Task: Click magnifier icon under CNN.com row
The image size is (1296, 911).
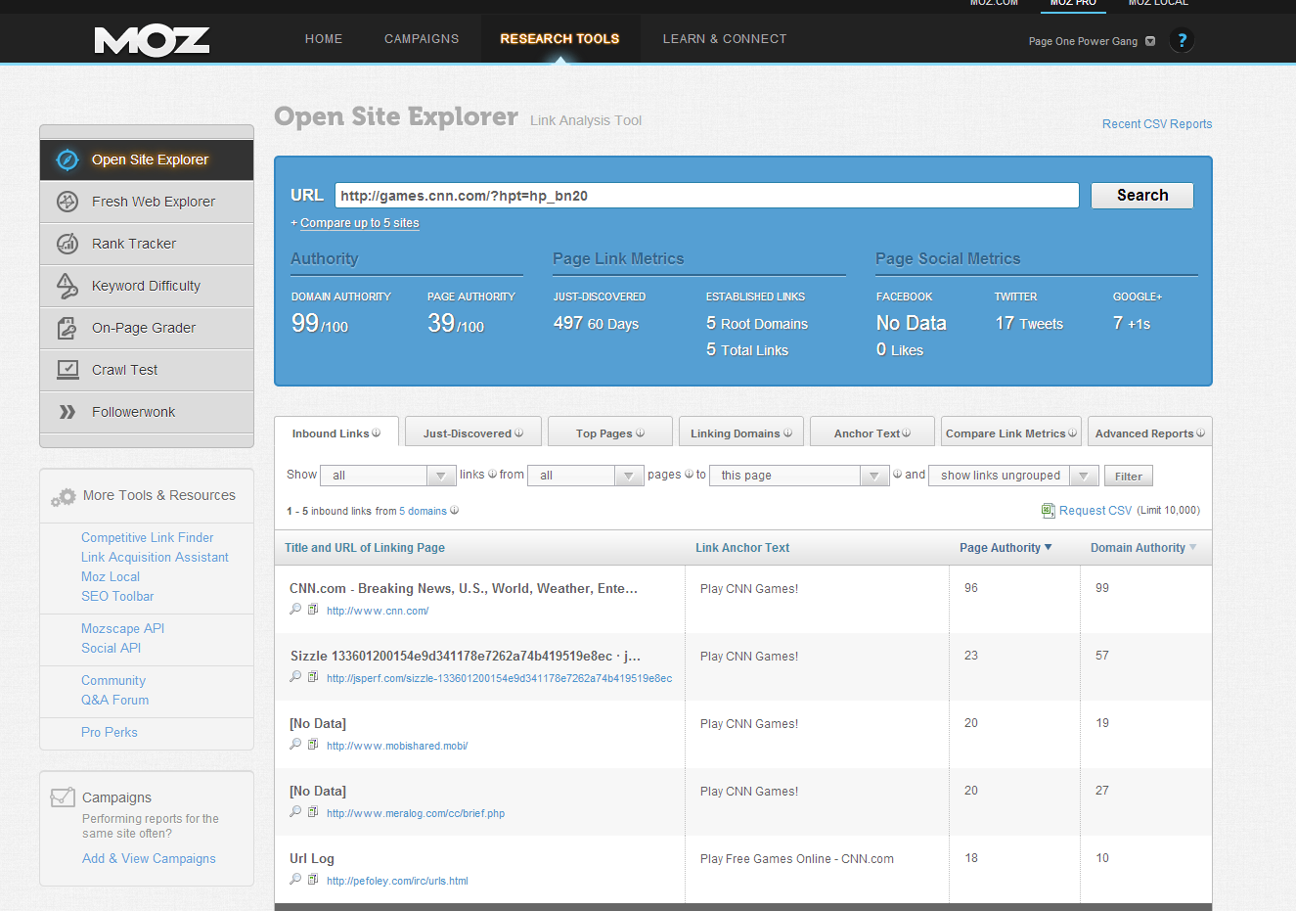Action: (x=295, y=610)
